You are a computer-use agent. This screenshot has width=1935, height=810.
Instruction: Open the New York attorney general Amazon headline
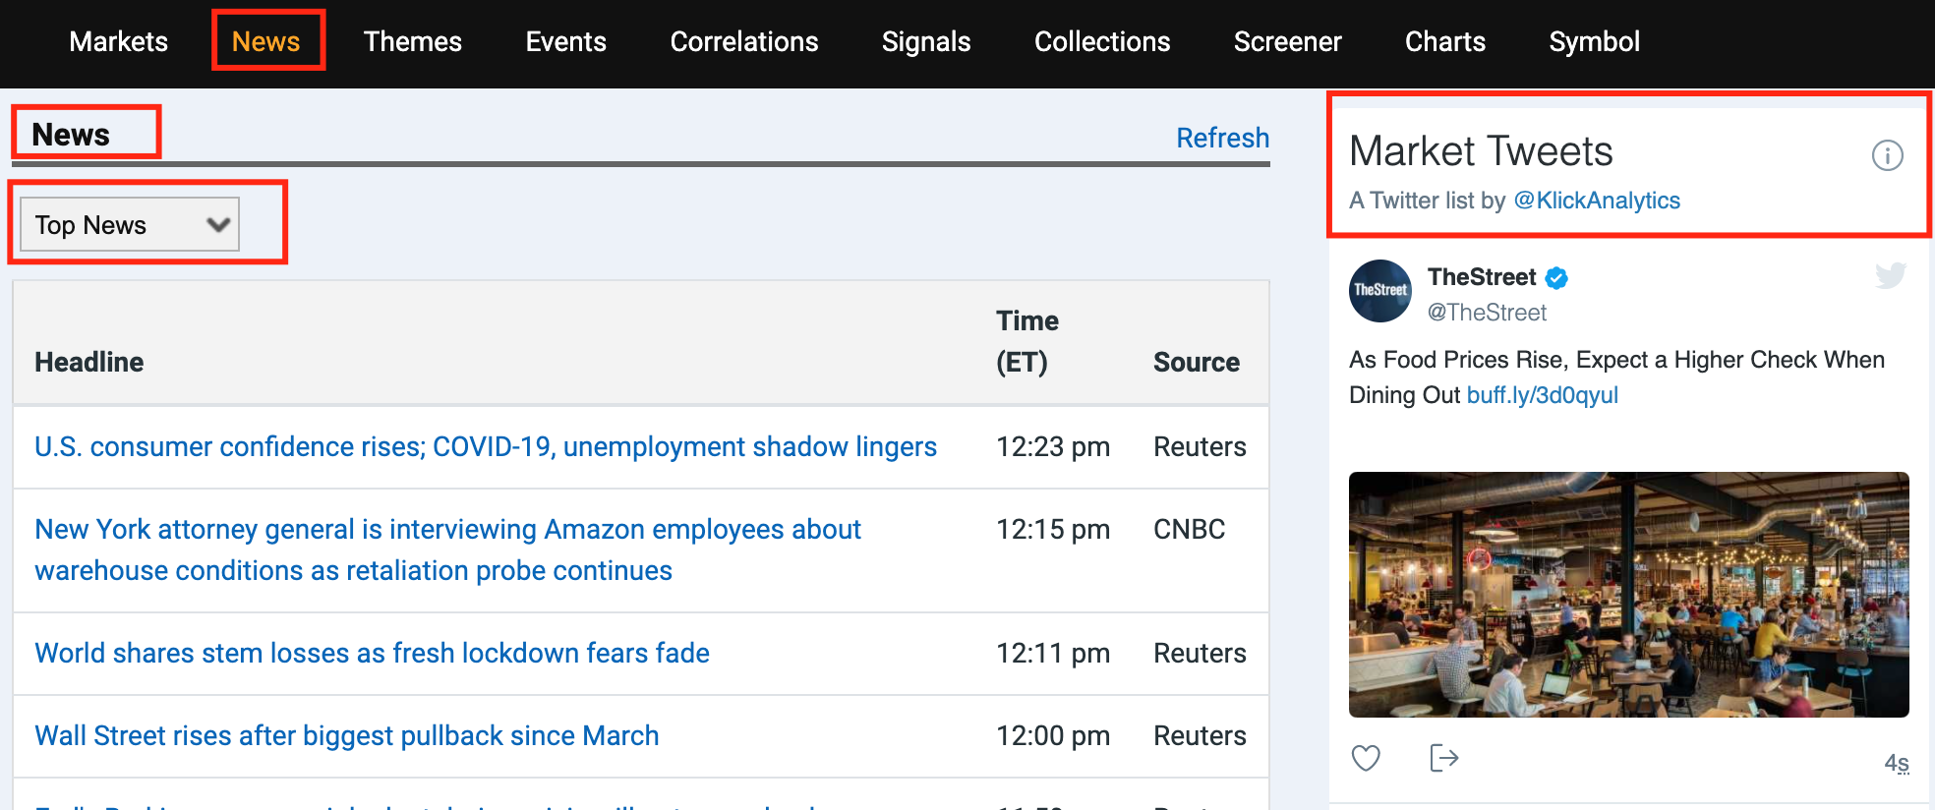pyautogui.click(x=447, y=550)
